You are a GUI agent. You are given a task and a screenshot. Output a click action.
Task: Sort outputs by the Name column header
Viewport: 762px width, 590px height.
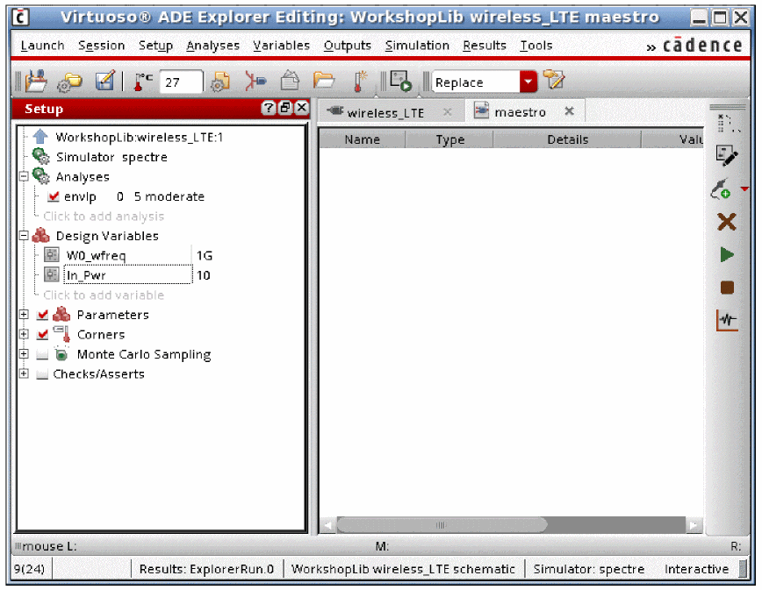tap(362, 139)
